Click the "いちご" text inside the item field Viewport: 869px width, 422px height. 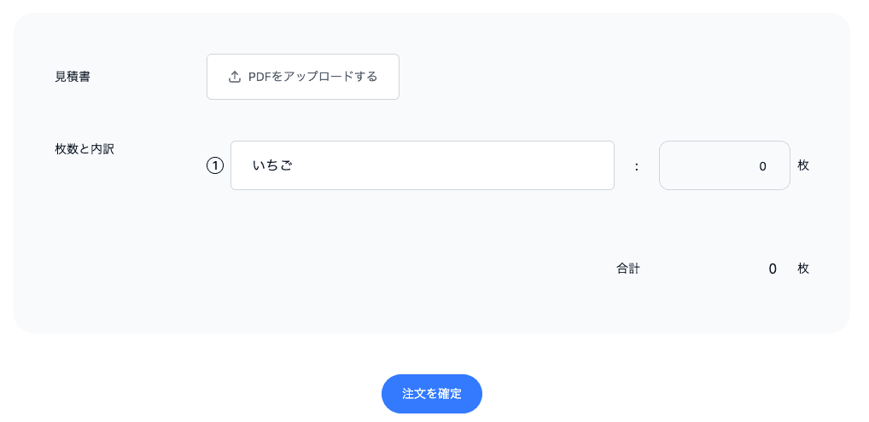click(x=272, y=166)
